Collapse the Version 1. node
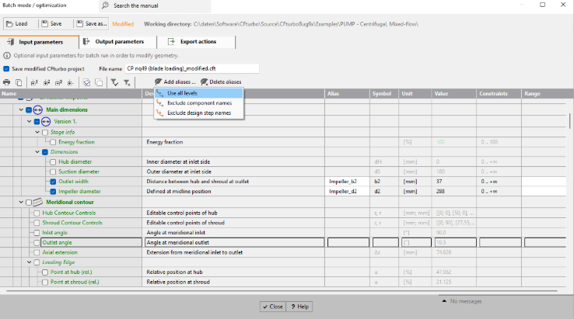Screen dimensions: 574x319 click(x=30, y=121)
